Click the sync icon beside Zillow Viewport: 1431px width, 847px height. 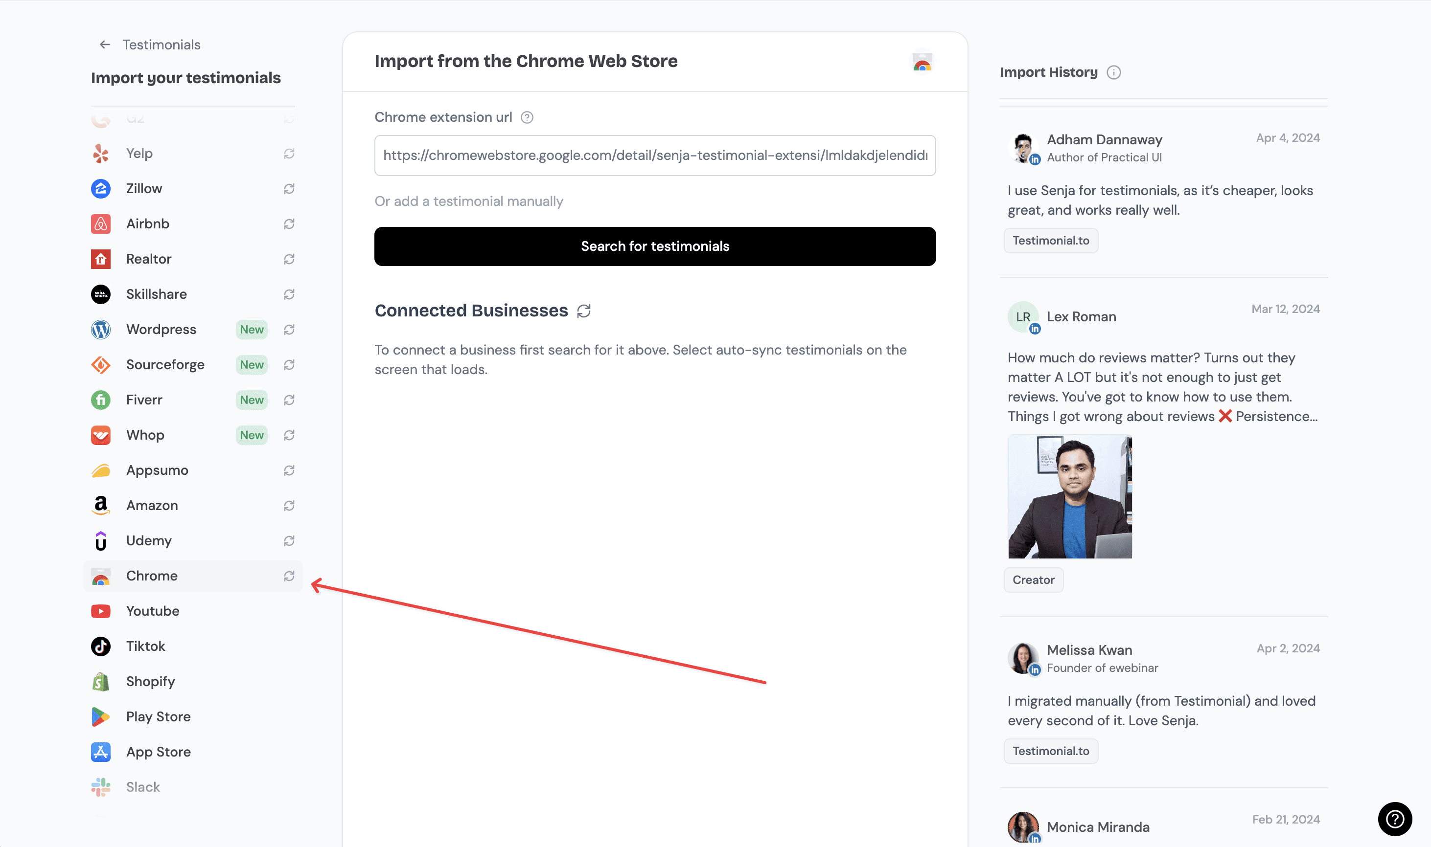pos(289,188)
